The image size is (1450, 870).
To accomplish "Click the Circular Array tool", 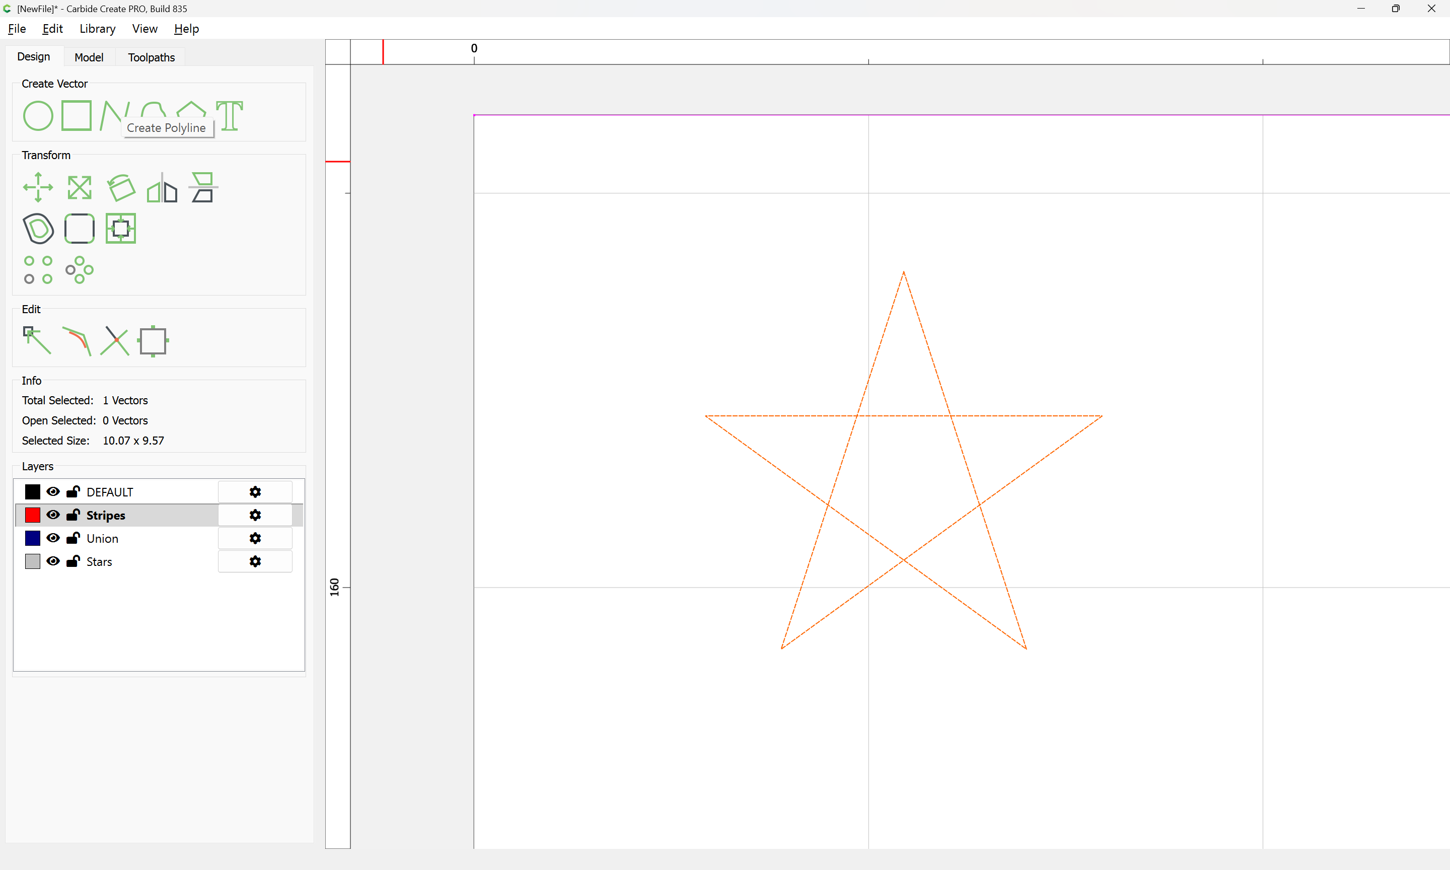I will click(x=79, y=270).
